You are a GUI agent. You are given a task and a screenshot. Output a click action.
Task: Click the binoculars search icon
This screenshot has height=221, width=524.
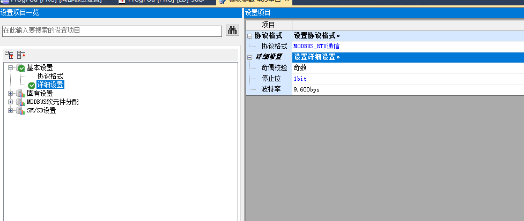[232, 31]
